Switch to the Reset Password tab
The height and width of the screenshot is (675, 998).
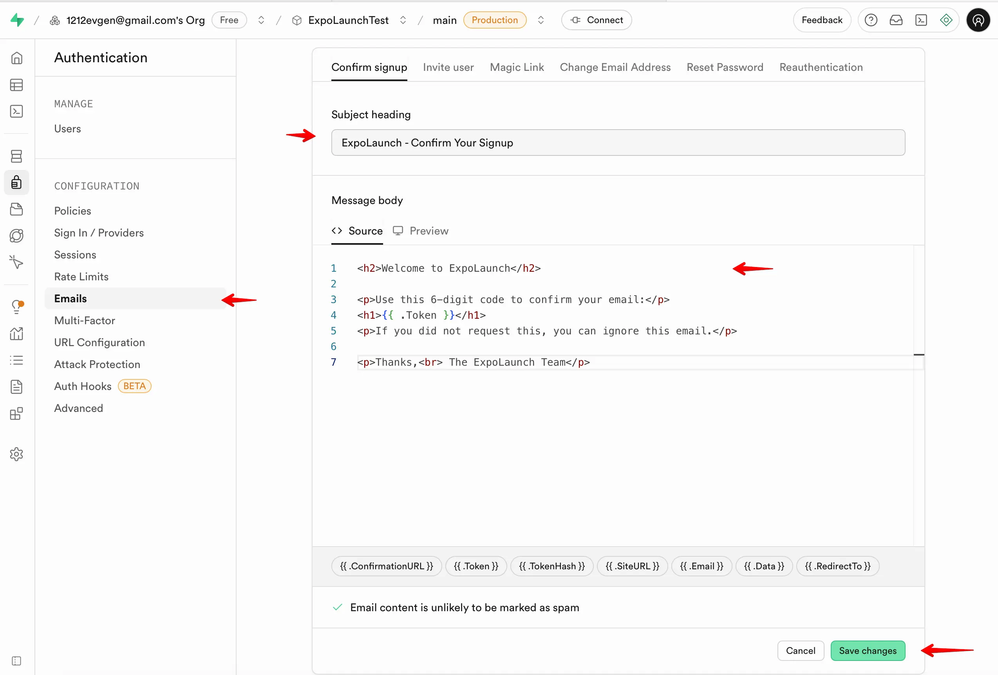(x=725, y=67)
